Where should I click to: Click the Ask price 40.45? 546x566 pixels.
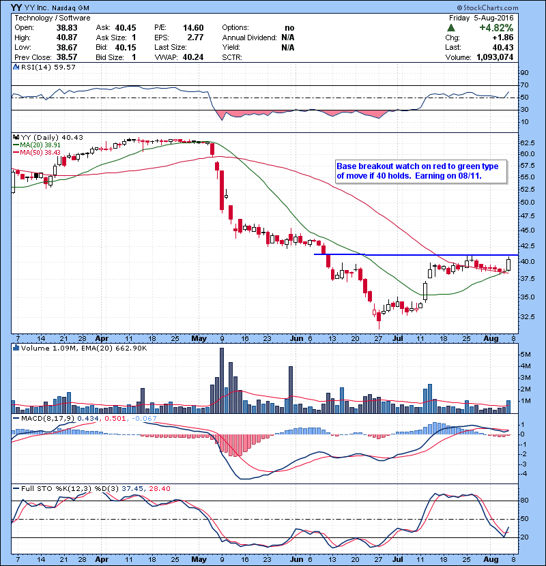(x=126, y=28)
